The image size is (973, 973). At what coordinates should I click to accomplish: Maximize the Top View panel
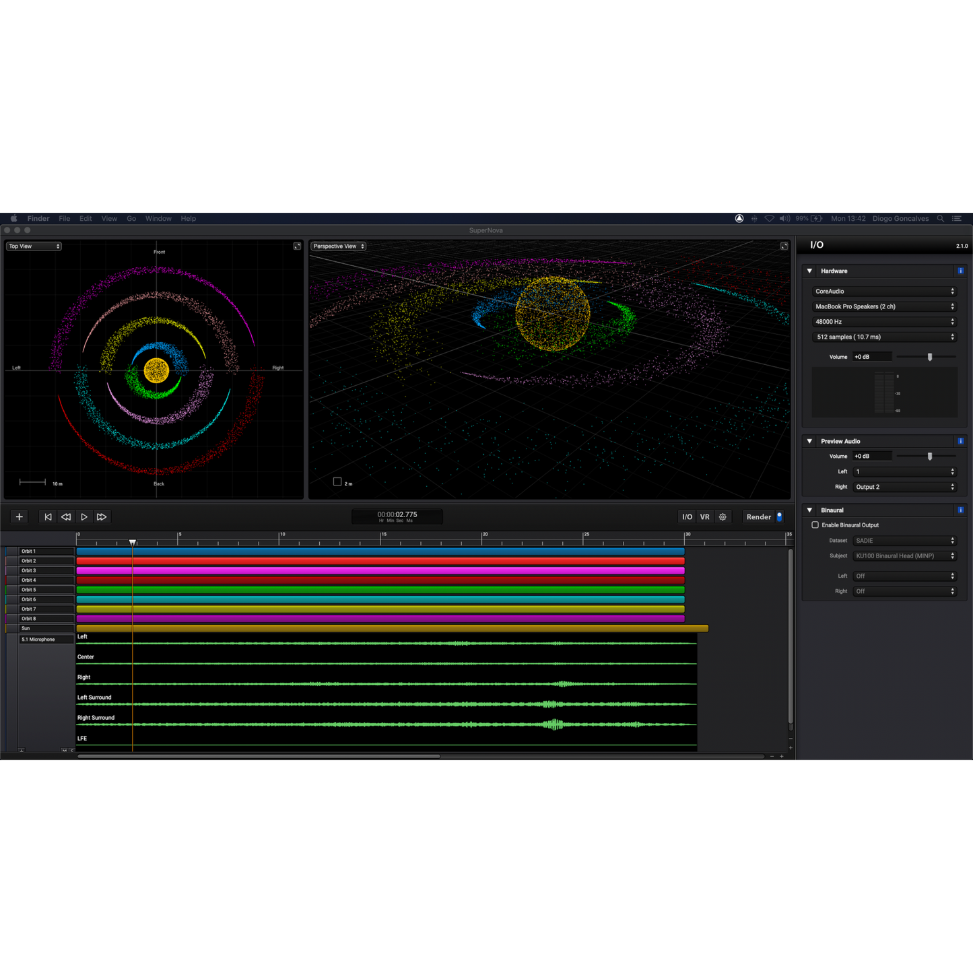point(297,246)
